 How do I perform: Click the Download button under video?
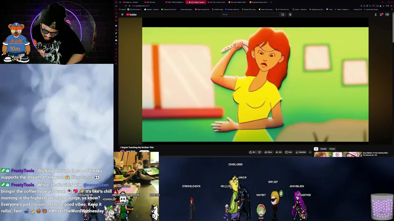pyautogui.click(x=300, y=152)
